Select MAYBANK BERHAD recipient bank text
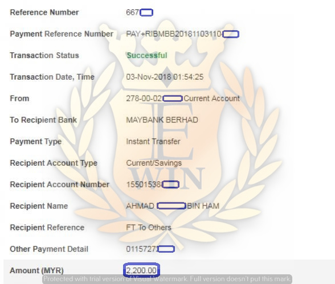The width and height of the screenshot is (335, 284). tap(162, 120)
